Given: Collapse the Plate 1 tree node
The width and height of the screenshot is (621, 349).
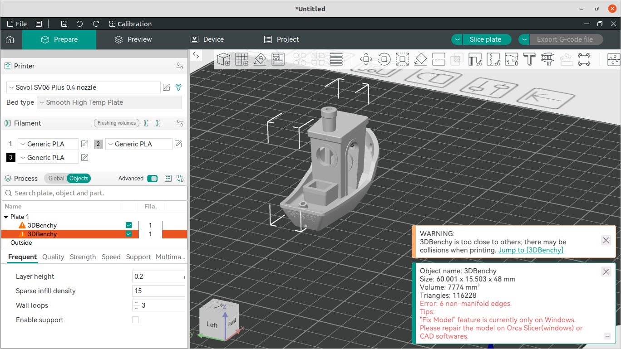Looking at the screenshot, I should [x=6, y=217].
